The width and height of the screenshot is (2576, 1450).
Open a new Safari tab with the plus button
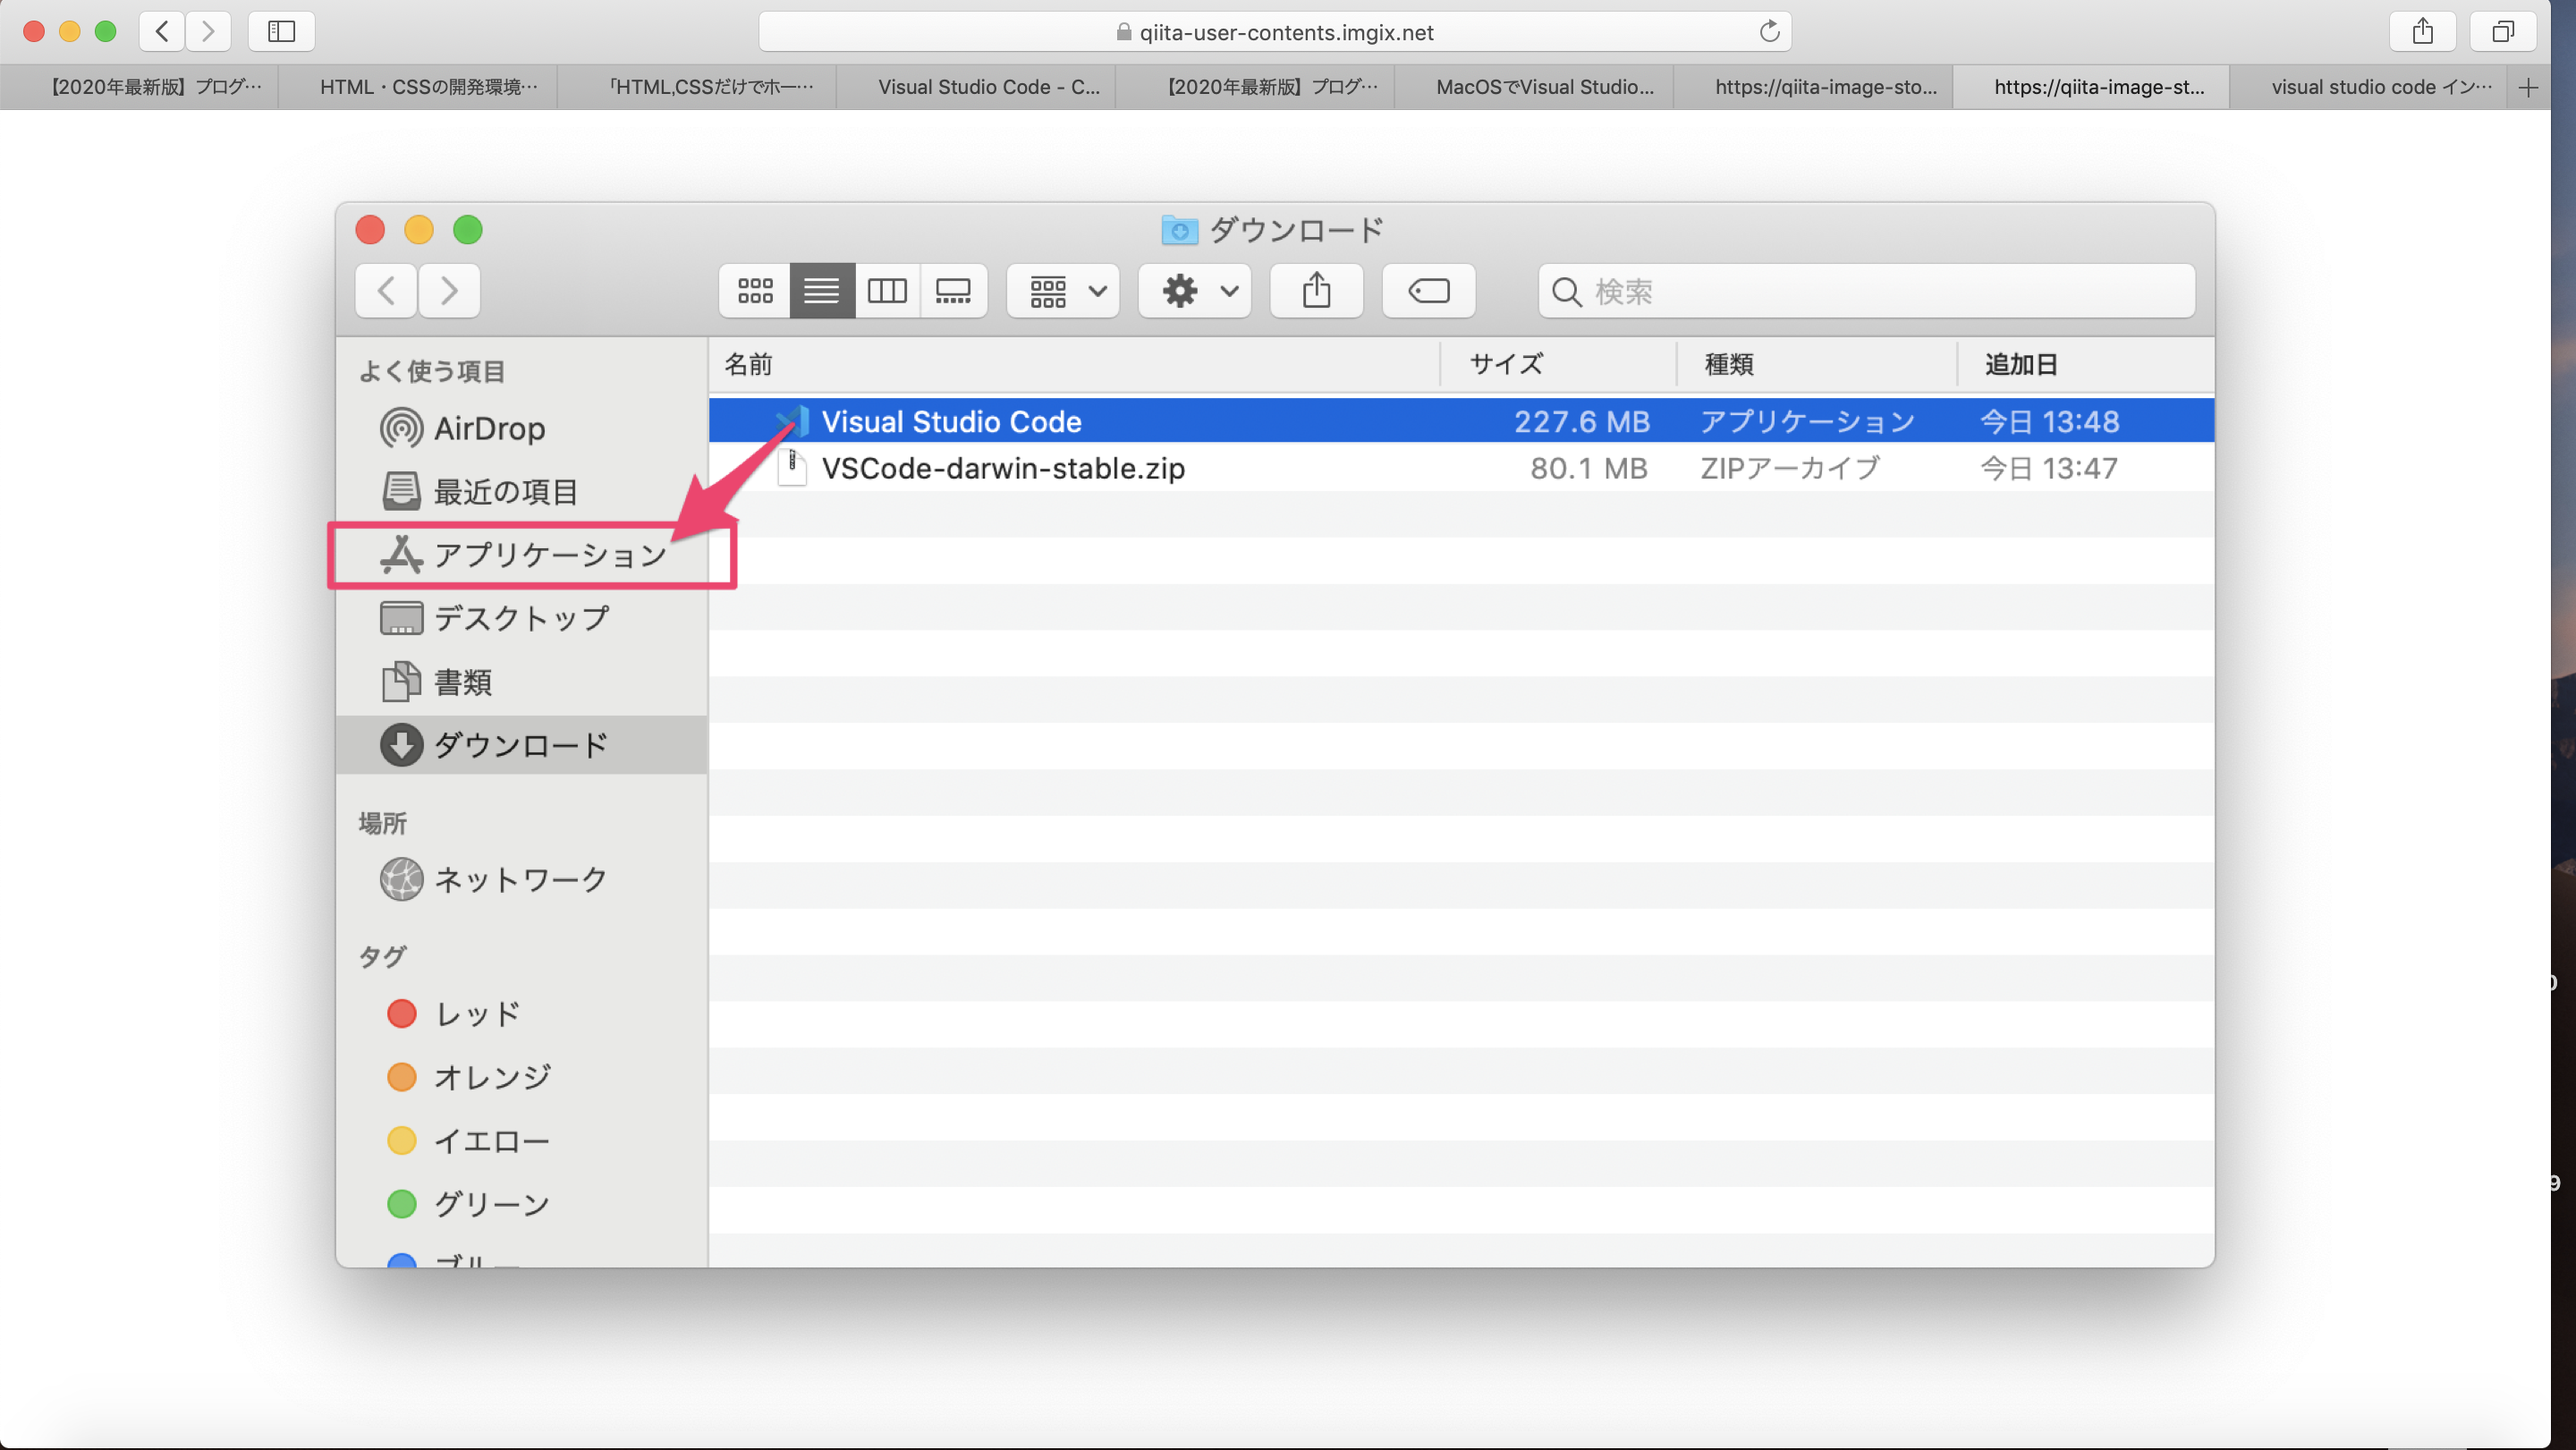(2528, 87)
